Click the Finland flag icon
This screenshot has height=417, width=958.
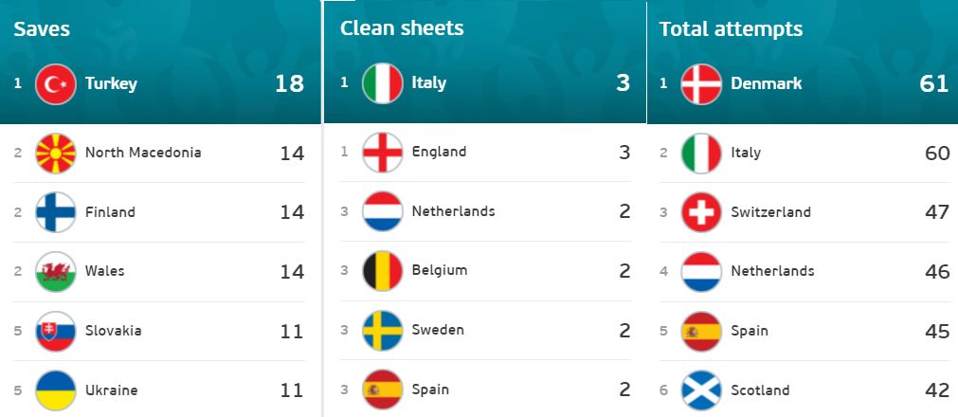(x=56, y=212)
